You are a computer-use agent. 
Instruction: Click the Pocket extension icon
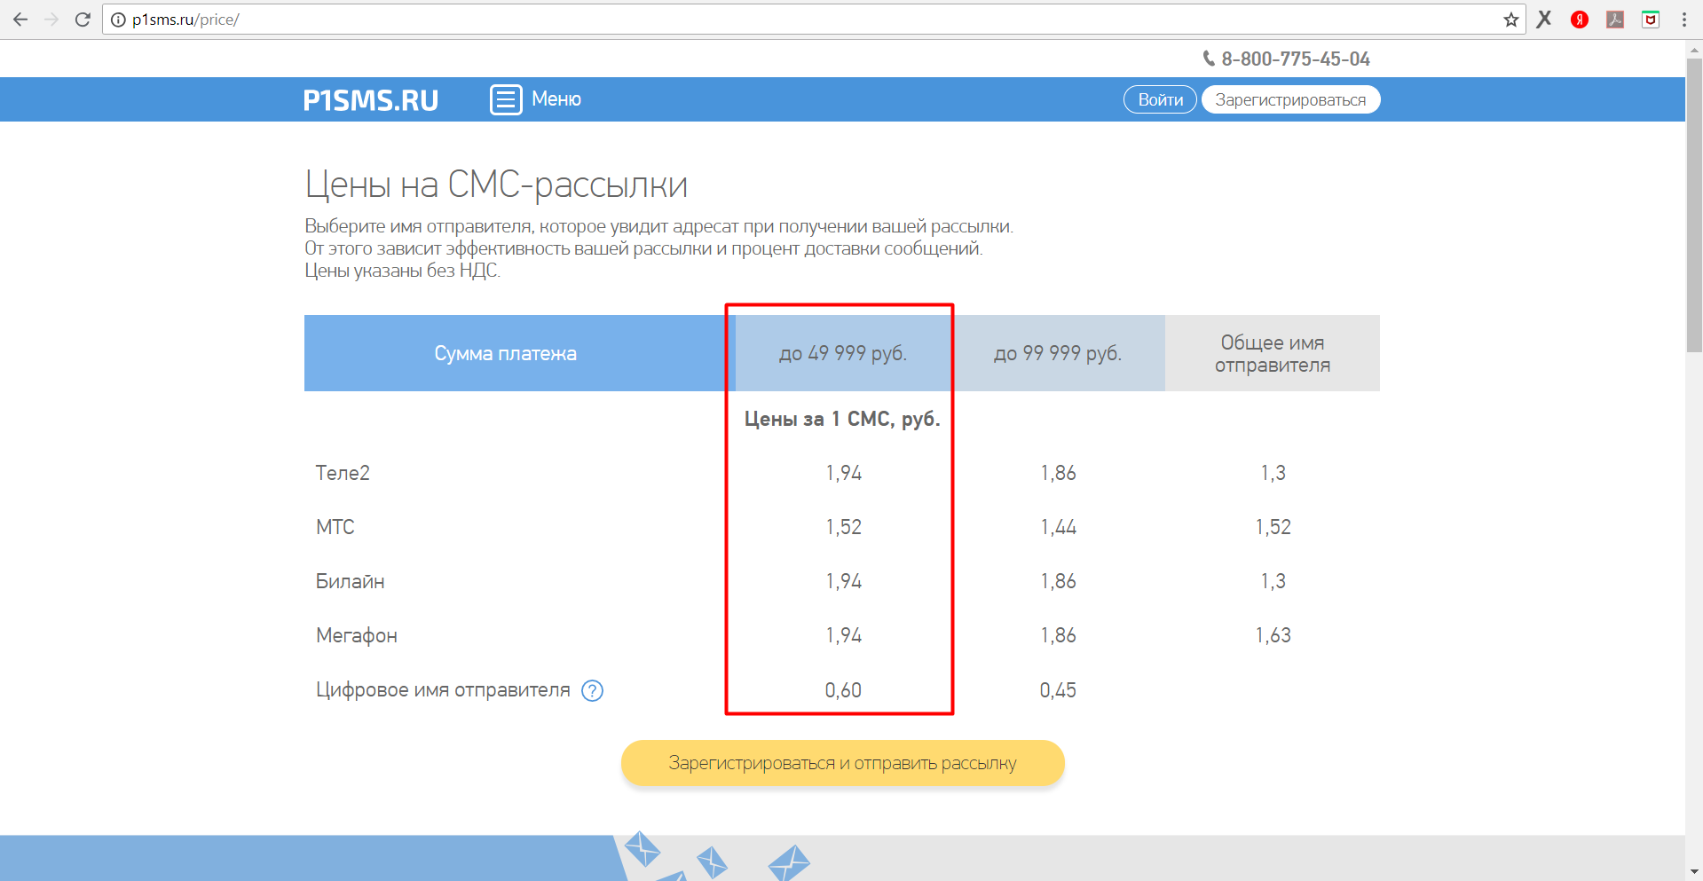click(1651, 20)
